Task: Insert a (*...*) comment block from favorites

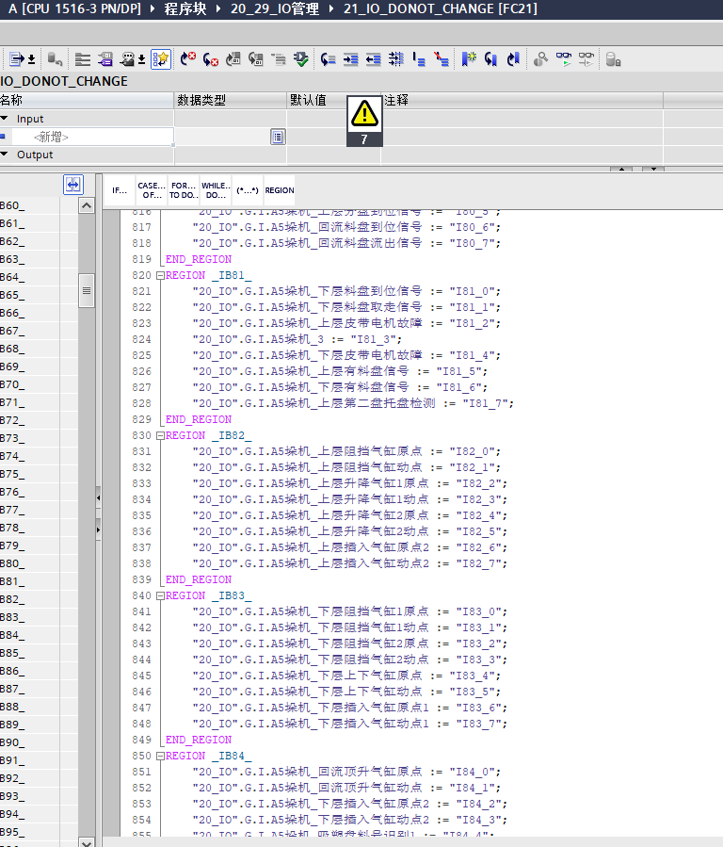Action: 247,190
